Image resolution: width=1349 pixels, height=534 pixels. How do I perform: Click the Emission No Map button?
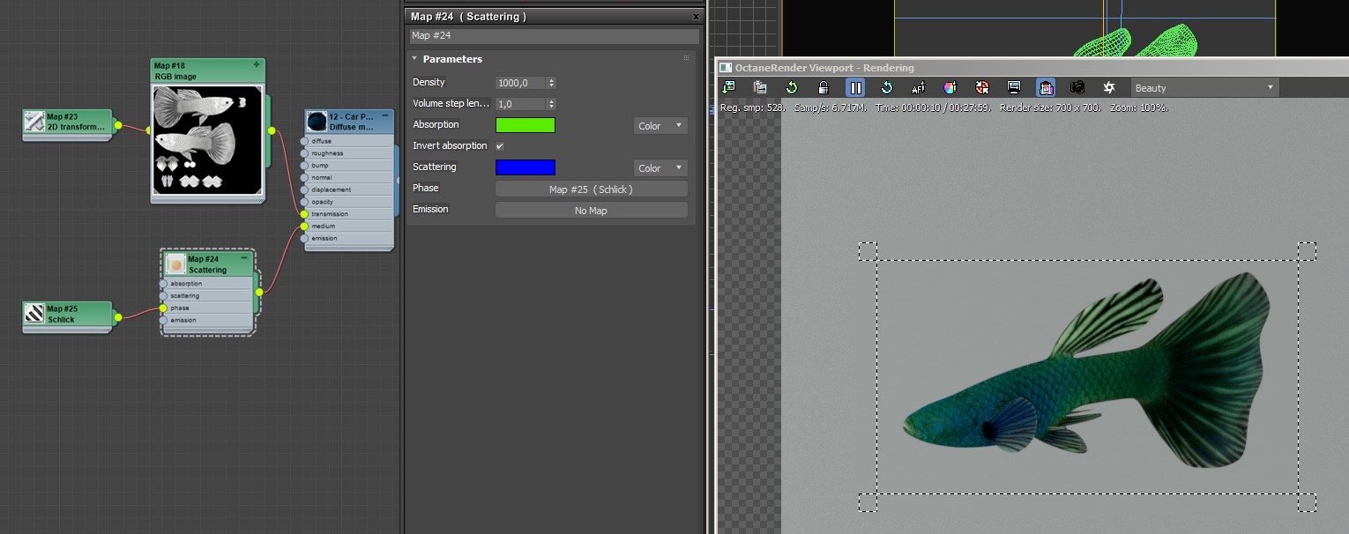(591, 210)
